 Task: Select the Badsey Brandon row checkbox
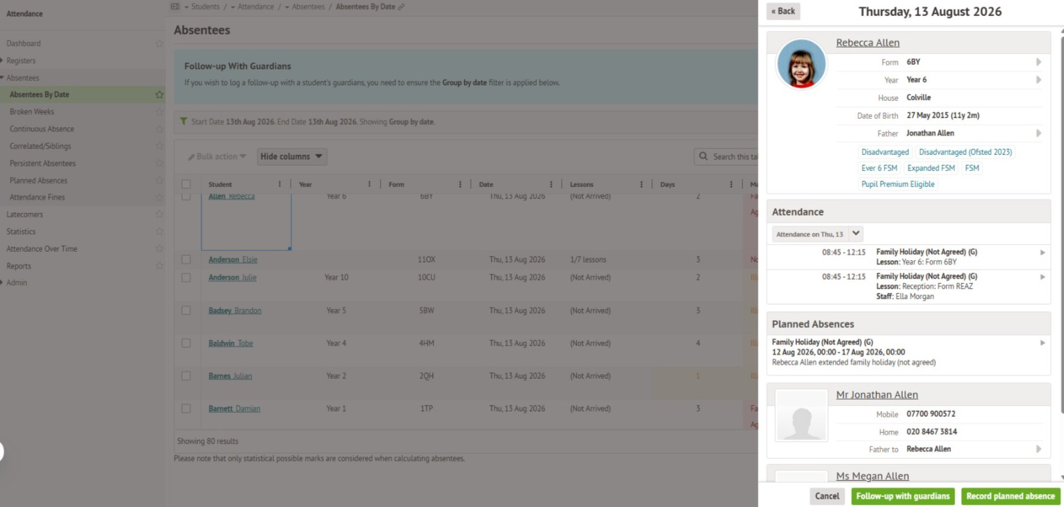(186, 311)
